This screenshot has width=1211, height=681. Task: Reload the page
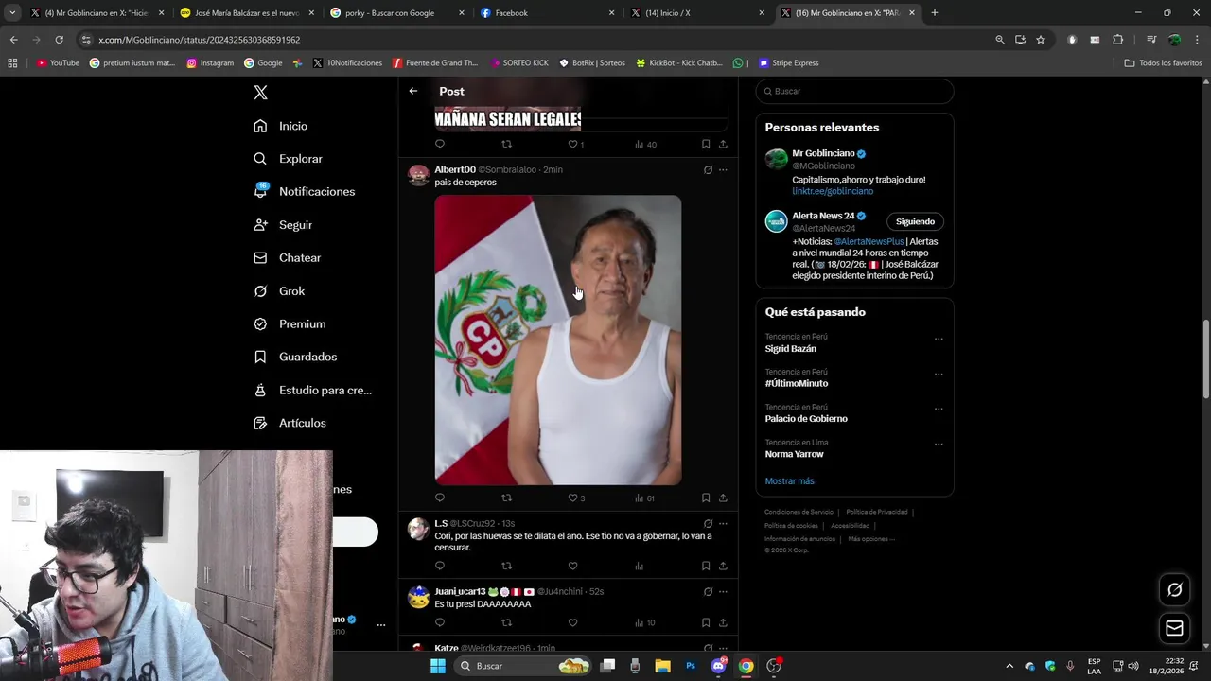(59, 40)
